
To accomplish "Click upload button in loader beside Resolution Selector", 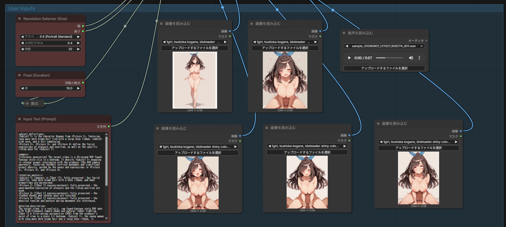I will 195,48.
